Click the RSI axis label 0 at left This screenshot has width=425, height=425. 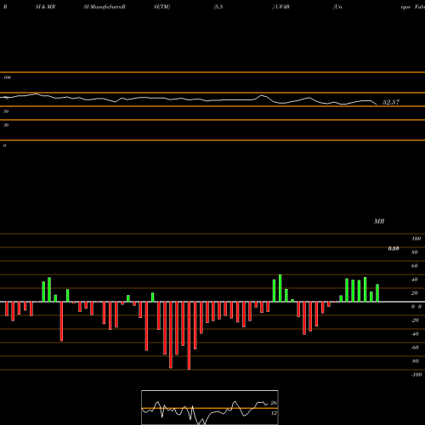(4, 145)
